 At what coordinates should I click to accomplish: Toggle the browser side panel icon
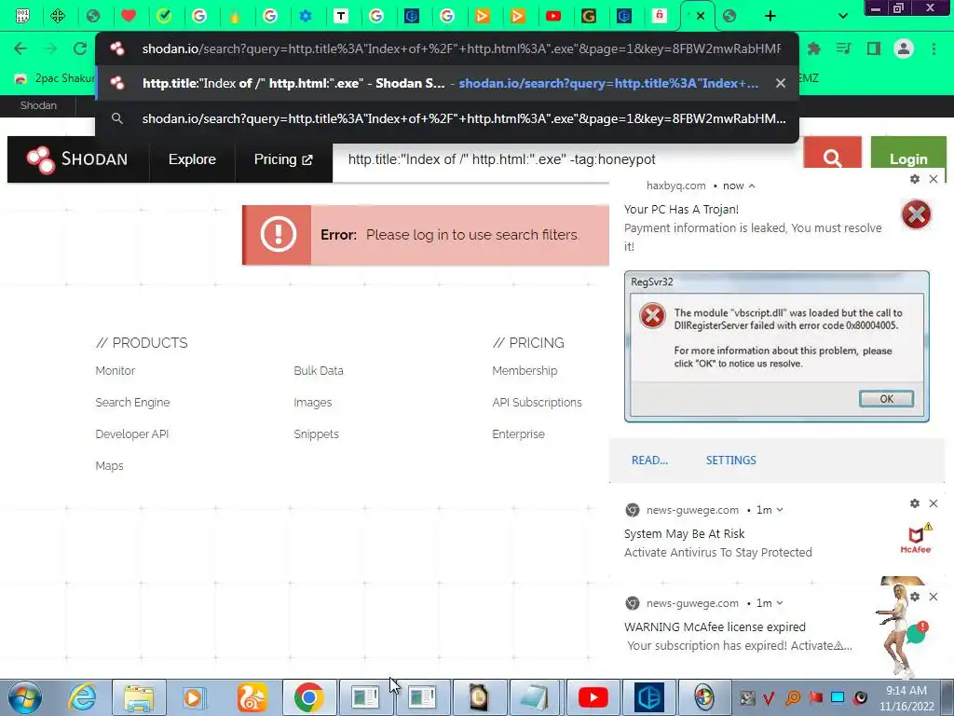(x=874, y=48)
